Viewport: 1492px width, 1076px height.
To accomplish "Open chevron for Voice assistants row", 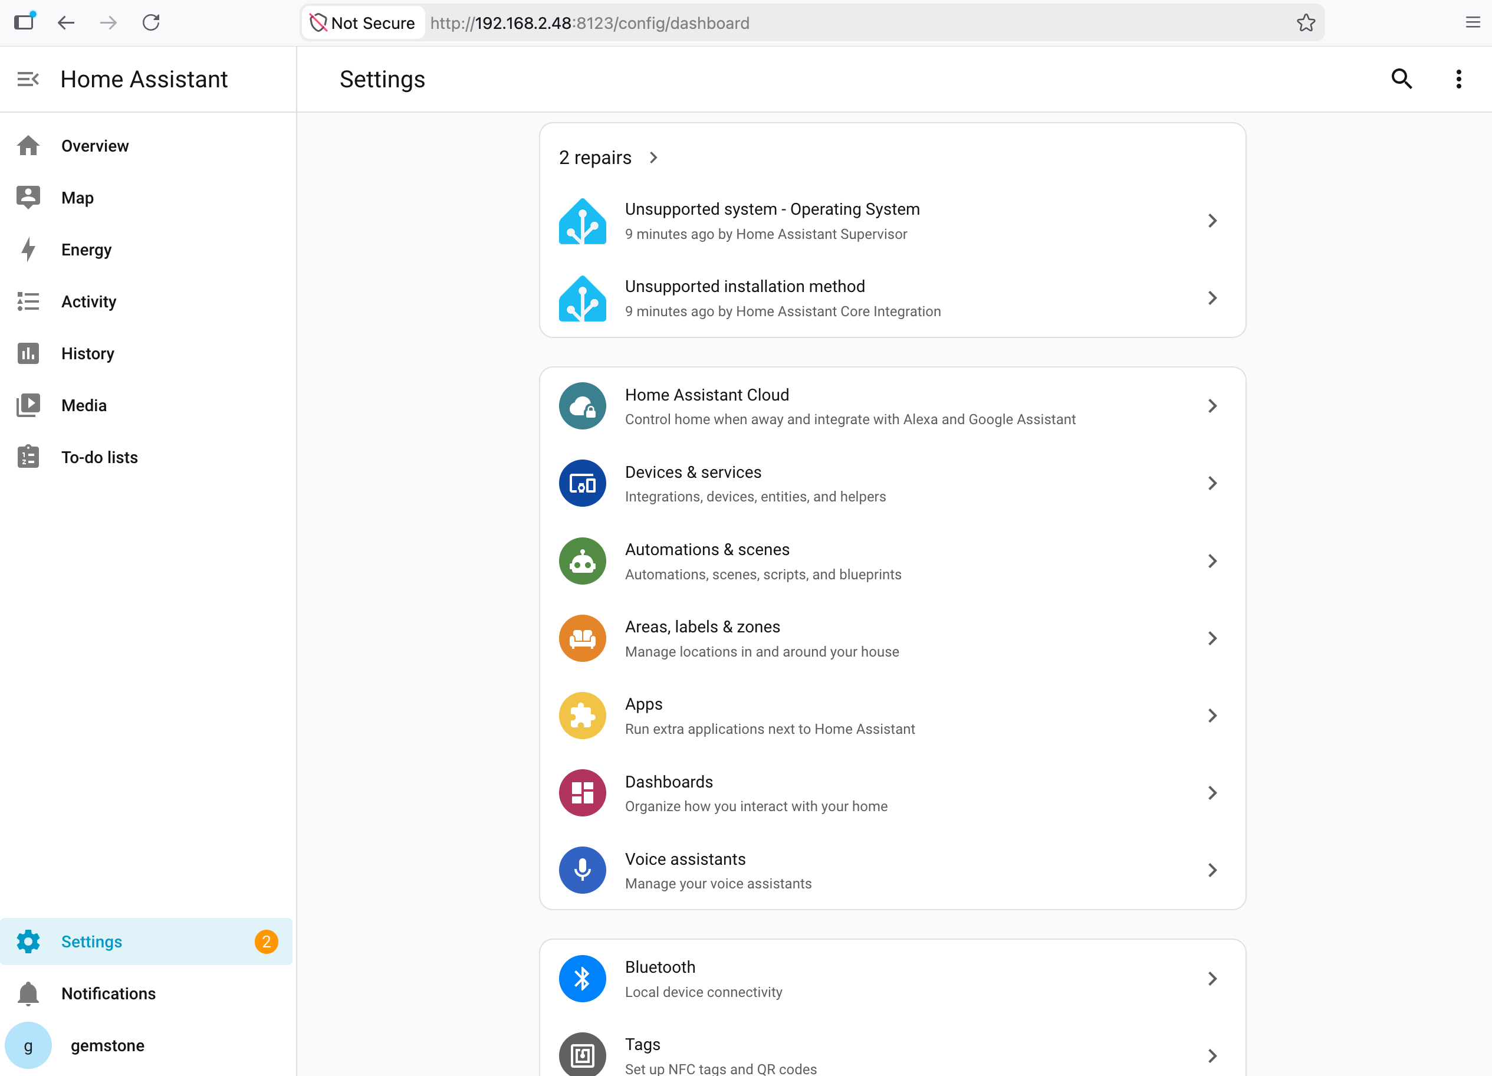I will click(x=1212, y=870).
